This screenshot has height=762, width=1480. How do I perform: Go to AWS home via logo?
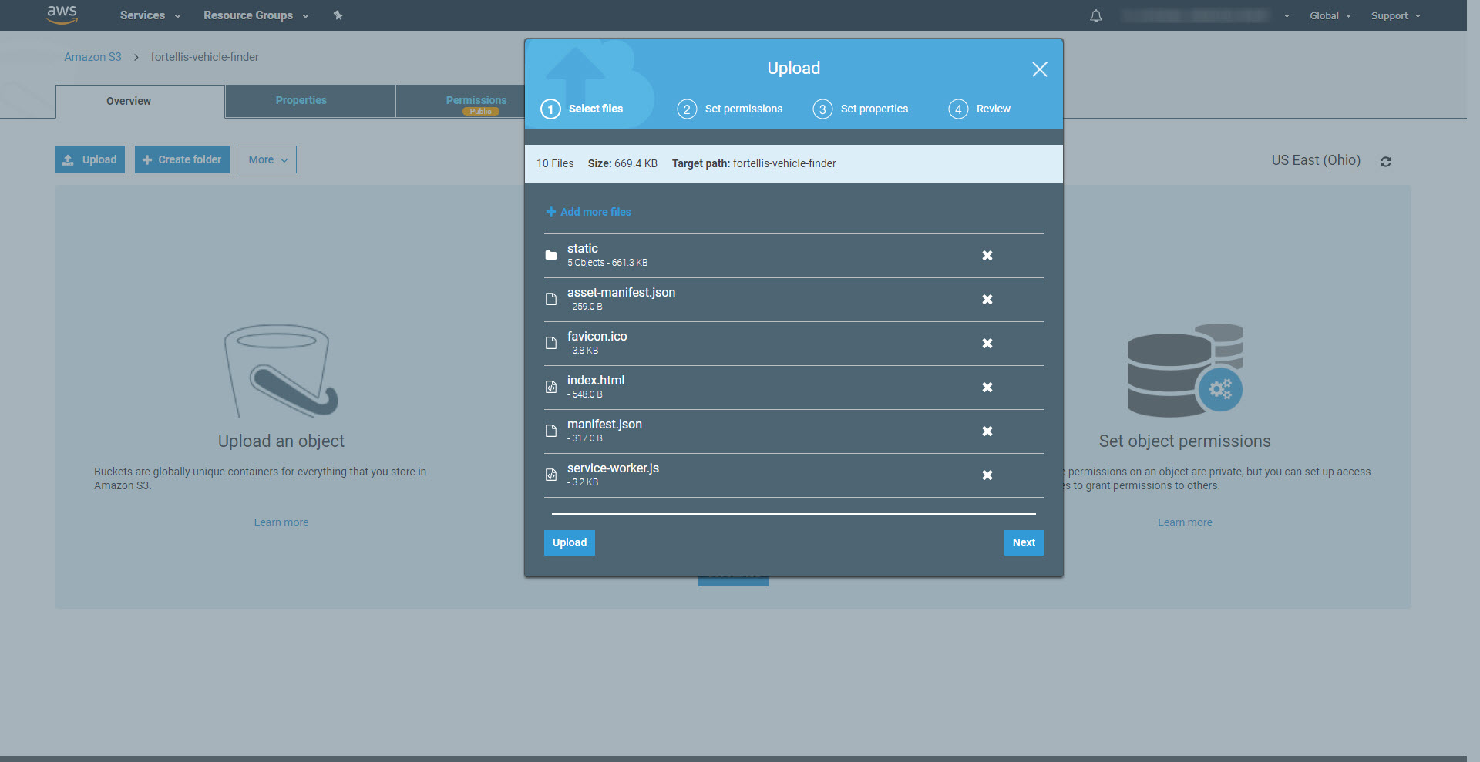62,15
